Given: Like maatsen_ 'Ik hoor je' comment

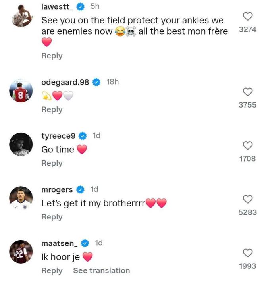Looking at the screenshot, I should coord(248,253).
